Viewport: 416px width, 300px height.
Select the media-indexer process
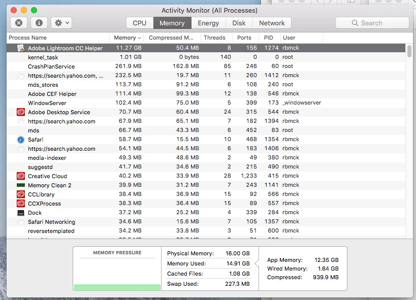coord(206,157)
